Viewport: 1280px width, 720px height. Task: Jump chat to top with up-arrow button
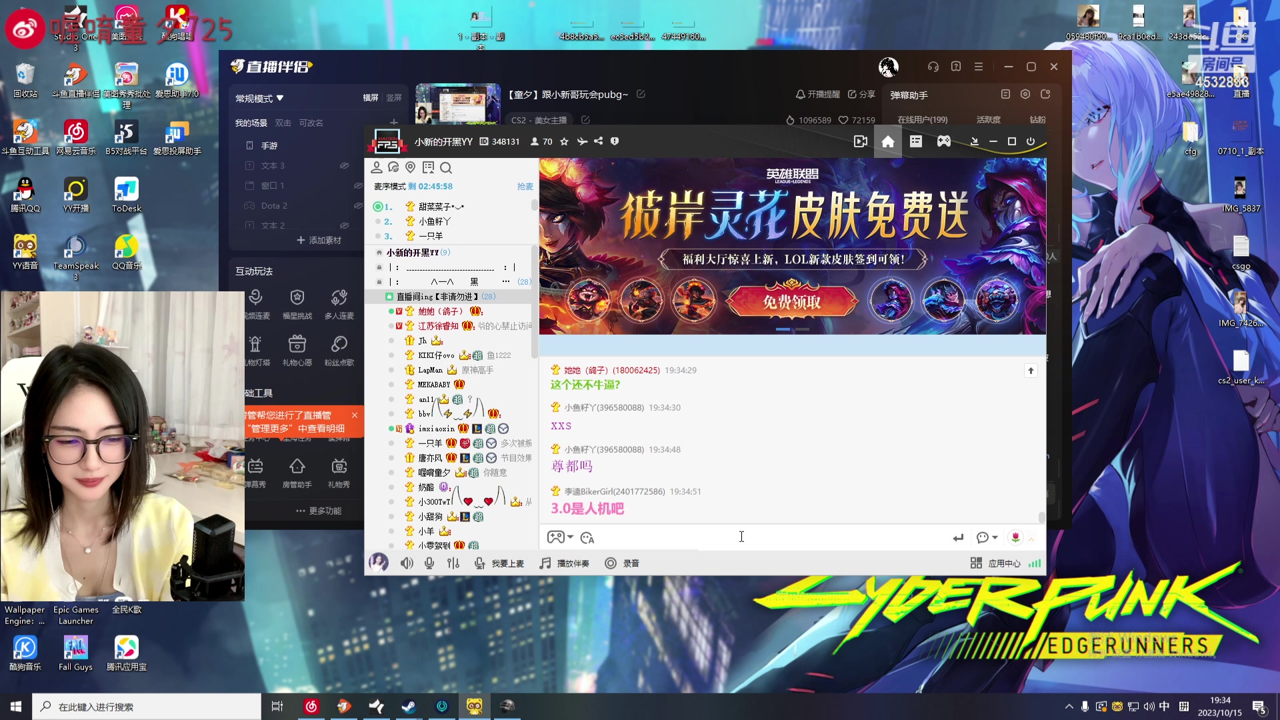pos(1031,371)
